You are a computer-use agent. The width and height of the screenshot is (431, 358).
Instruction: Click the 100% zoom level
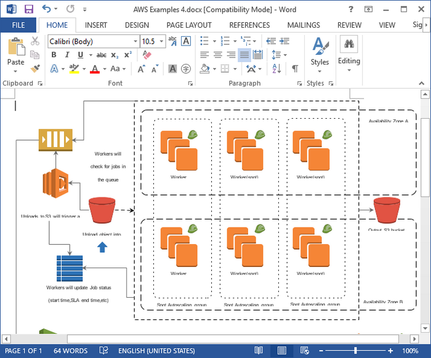point(410,351)
